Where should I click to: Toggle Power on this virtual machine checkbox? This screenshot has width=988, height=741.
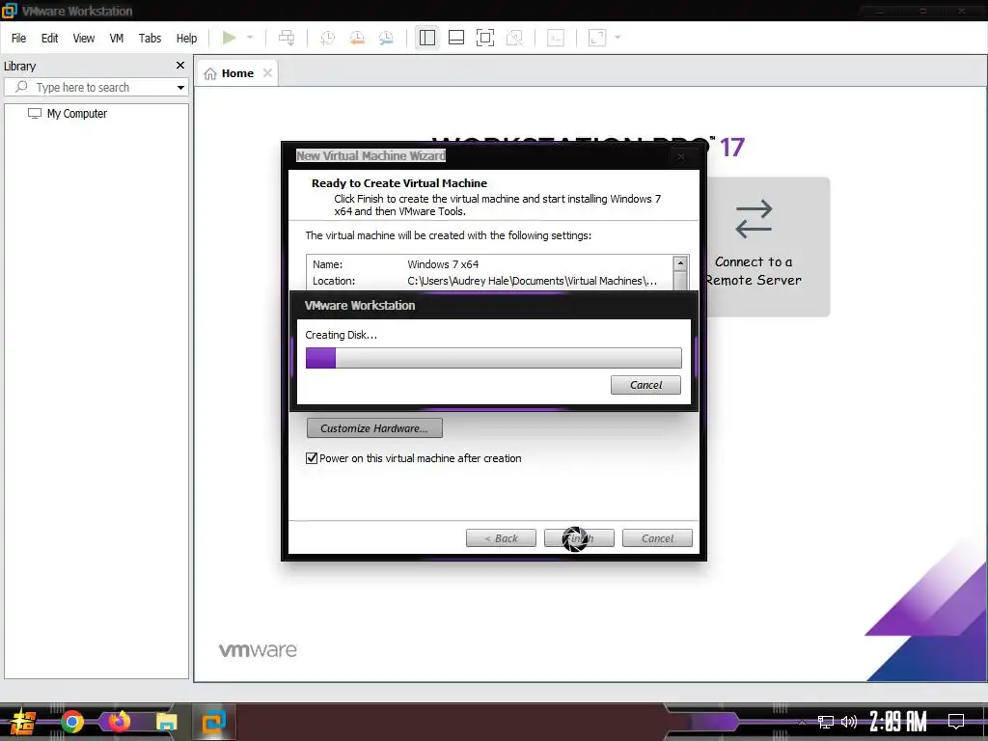pos(312,458)
